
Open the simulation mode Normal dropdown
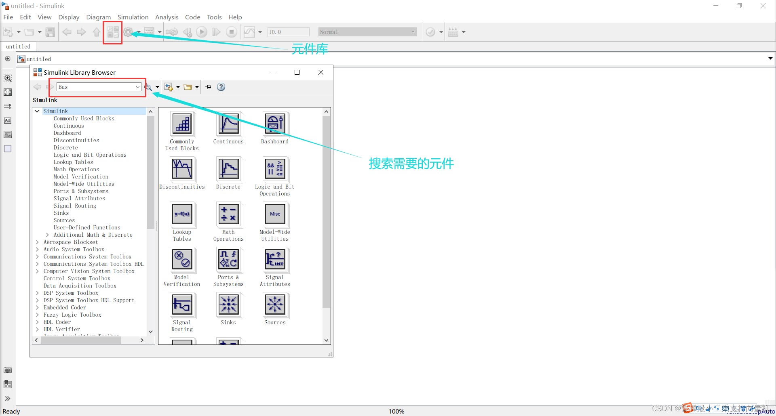(x=413, y=32)
